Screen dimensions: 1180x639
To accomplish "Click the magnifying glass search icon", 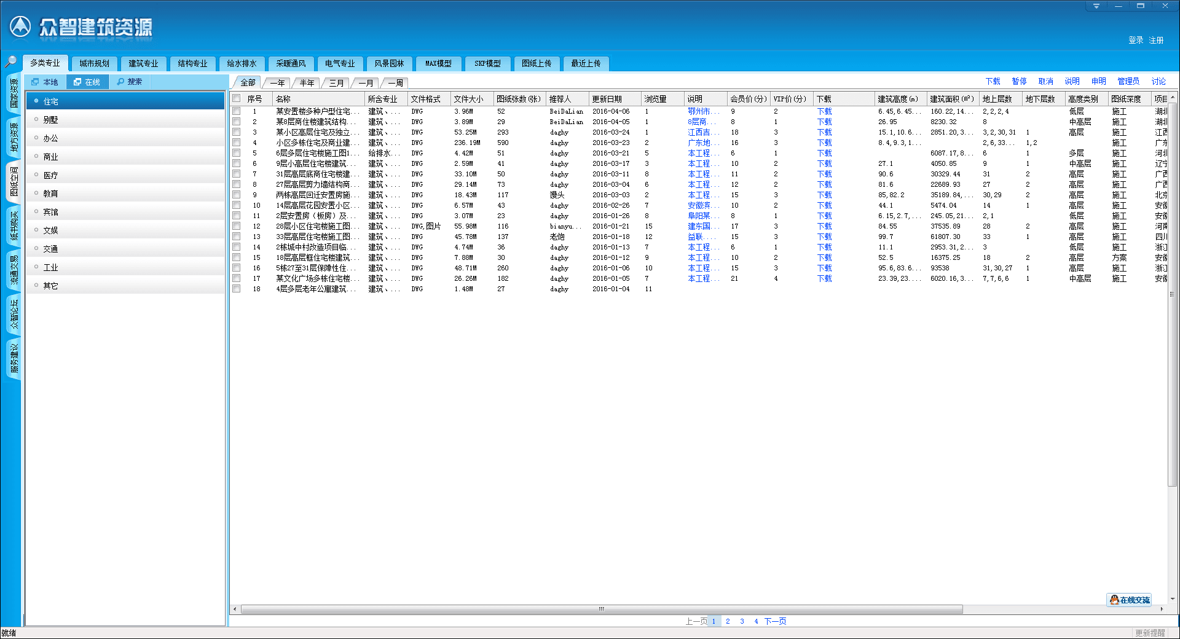I will pyautogui.click(x=10, y=61).
